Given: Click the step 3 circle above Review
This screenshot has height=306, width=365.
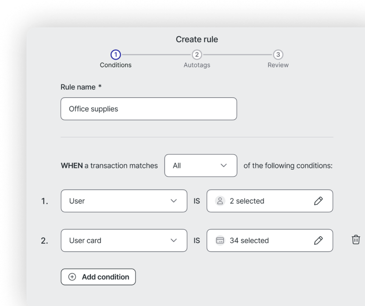Looking at the screenshot, I should pos(278,55).
